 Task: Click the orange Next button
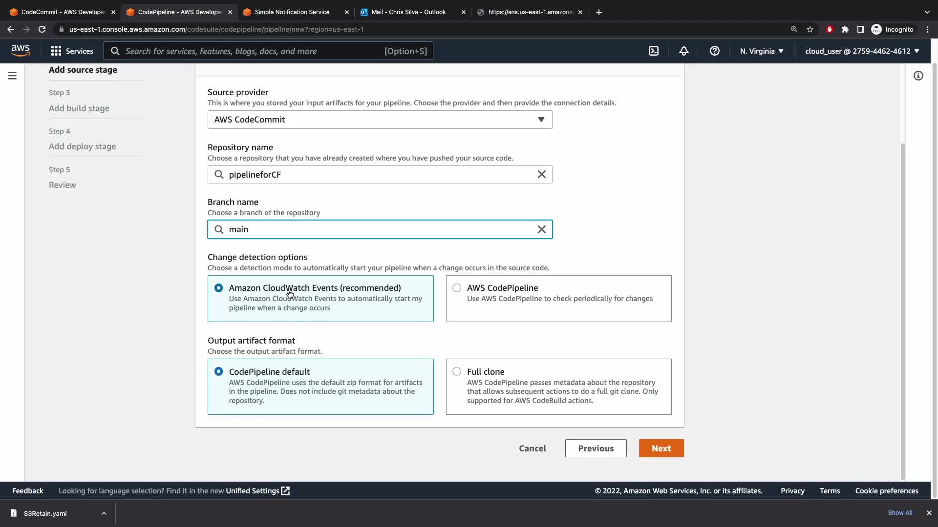click(x=661, y=448)
